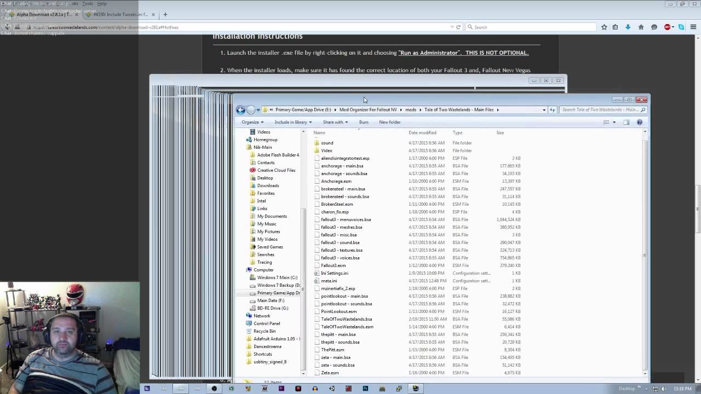Screen dimensions: 701x394
Task: Select My Documents in the navigation pane
Action: pyautogui.click(x=272, y=216)
